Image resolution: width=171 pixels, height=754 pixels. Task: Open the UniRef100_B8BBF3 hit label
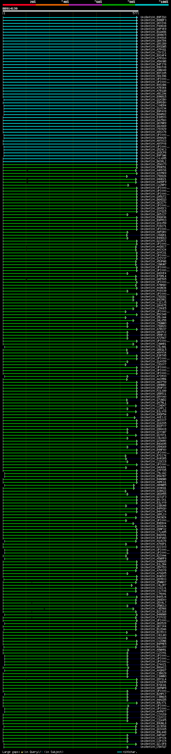pyautogui.click(x=153, y=20)
